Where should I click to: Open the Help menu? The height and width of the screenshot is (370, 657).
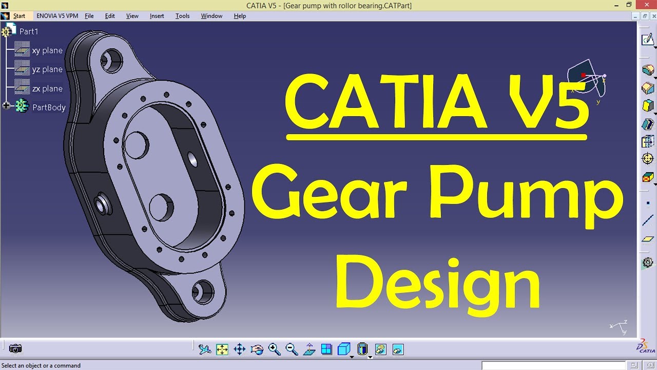(x=240, y=16)
